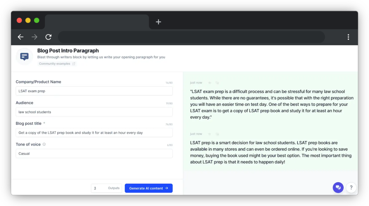Open the purple chat support bubble
This screenshot has width=369, height=206.
click(x=338, y=187)
